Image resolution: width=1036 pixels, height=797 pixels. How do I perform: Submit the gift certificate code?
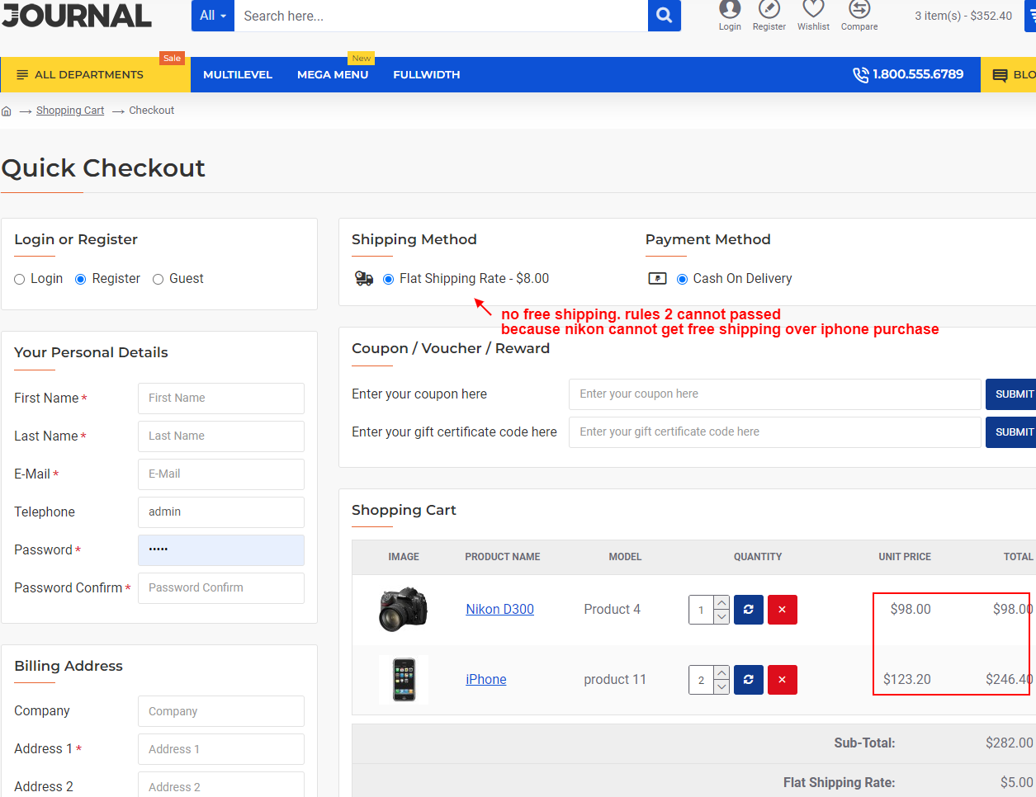tap(1011, 432)
